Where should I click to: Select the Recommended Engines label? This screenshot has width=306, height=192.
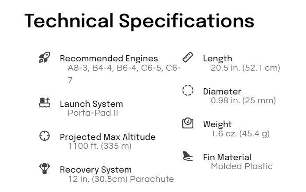click(109, 58)
